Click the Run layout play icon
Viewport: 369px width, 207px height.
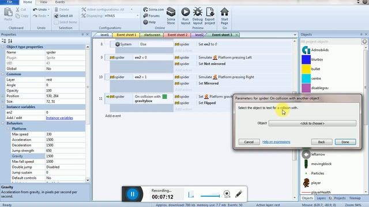[186, 11]
